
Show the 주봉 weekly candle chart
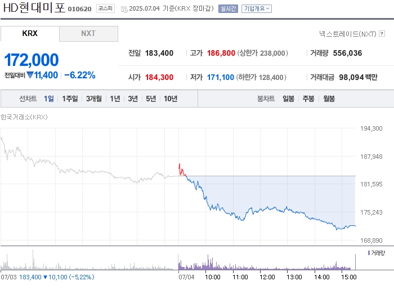pyautogui.click(x=308, y=99)
